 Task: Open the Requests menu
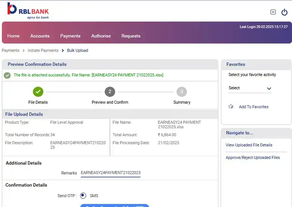[x=131, y=36]
